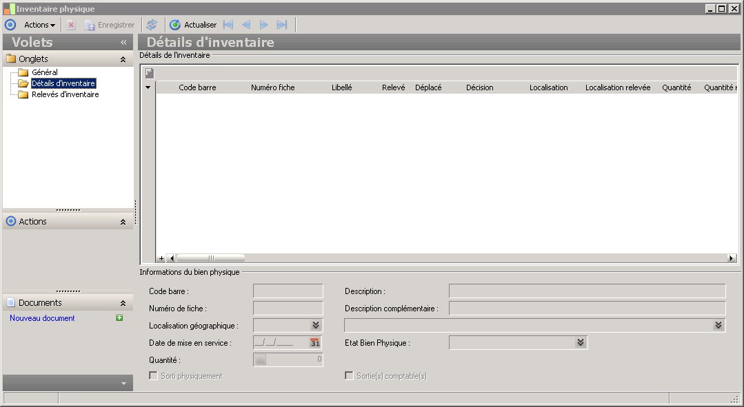Click the Description complémentaire field

tap(587, 309)
